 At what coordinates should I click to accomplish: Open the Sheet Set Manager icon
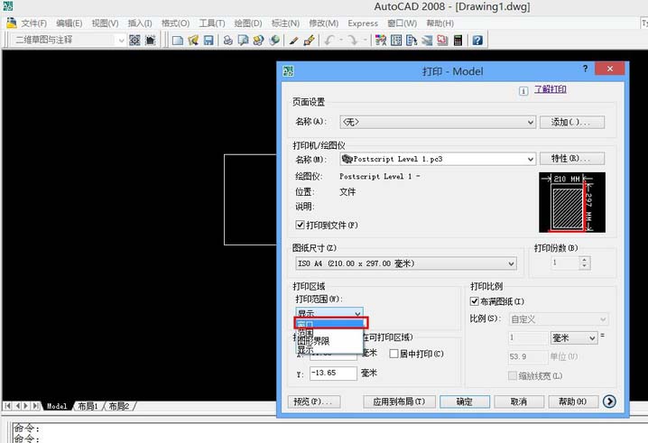pos(427,40)
